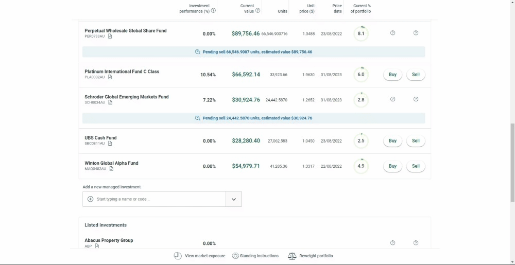This screenshot has width=515, height=265.
Task: Open Abacus Property Group document icon
Action: pyautogui.click(x=97, y=246)
